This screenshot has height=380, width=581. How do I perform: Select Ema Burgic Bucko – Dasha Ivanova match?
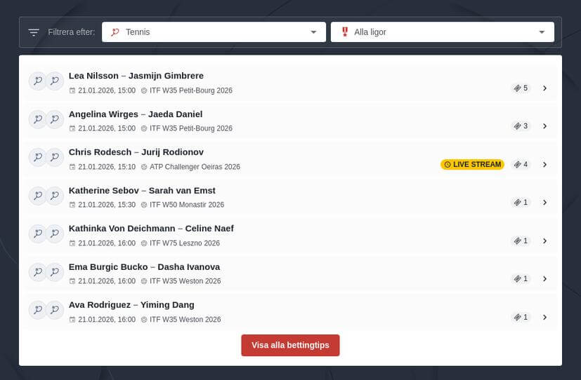click(x=144, y=266)
